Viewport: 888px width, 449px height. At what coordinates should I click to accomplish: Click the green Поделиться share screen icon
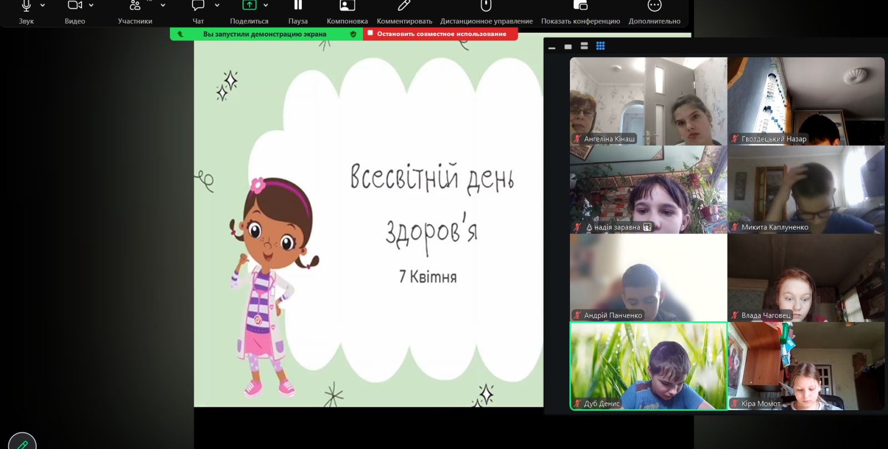click(x=249, y=5)
